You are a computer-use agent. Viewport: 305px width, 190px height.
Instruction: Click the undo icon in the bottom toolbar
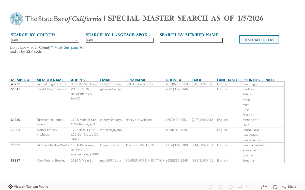tap(210, 187)
